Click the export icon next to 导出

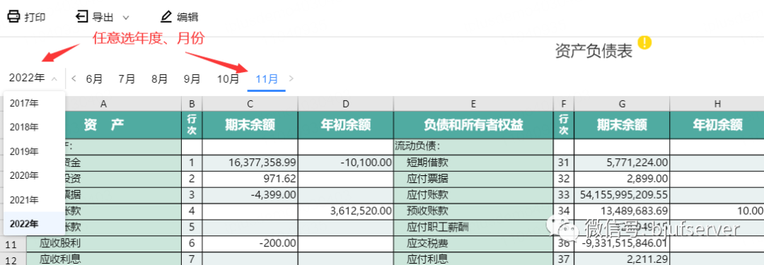(x=81, y=16)
